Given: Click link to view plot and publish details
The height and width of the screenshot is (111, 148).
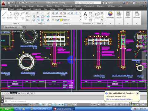Looking at the screenshot, I should 119,99.
